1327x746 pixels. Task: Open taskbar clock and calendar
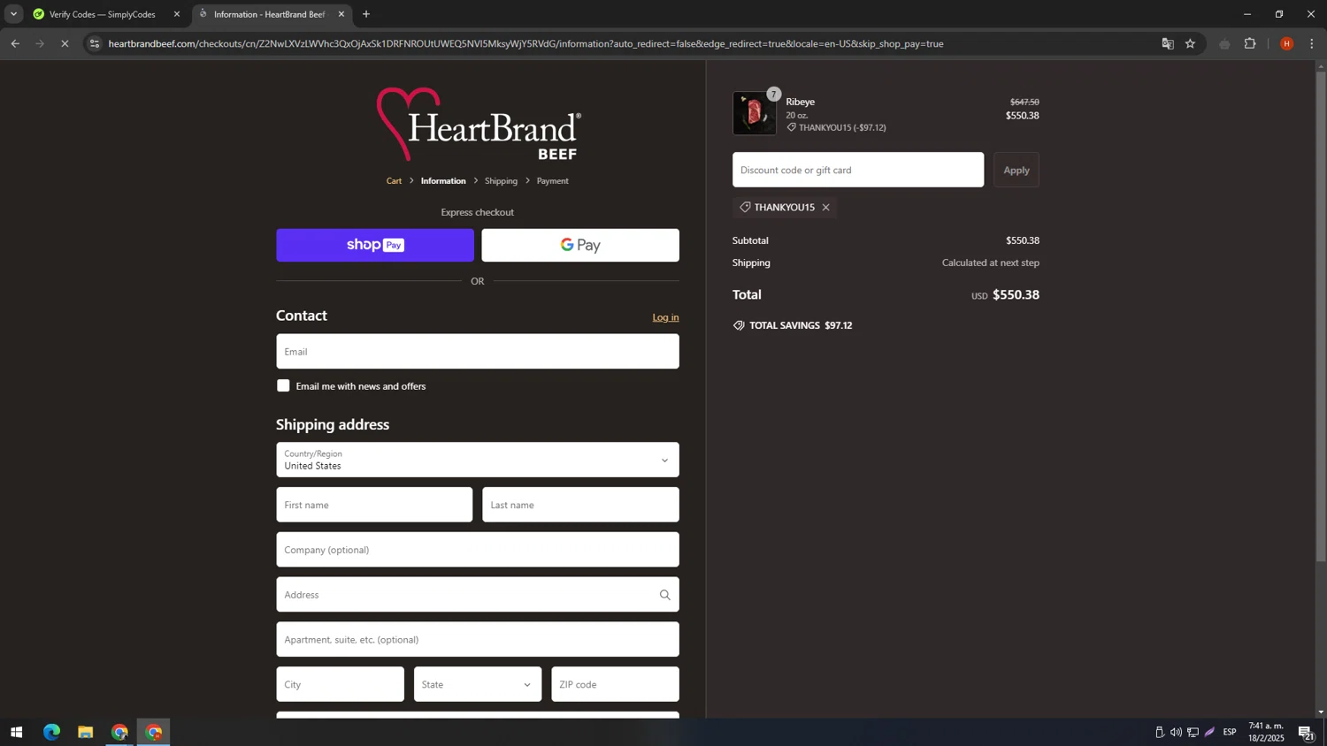click(x=1266, y=732)
